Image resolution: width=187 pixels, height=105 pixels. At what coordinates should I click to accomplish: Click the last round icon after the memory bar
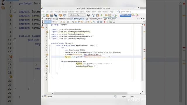[x=137, y=15]
